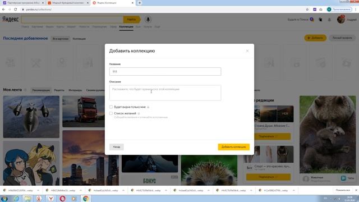This screenshot has height=202, width=359.
Task: Select the Рецепты feed tab
Action: [59, 90]
